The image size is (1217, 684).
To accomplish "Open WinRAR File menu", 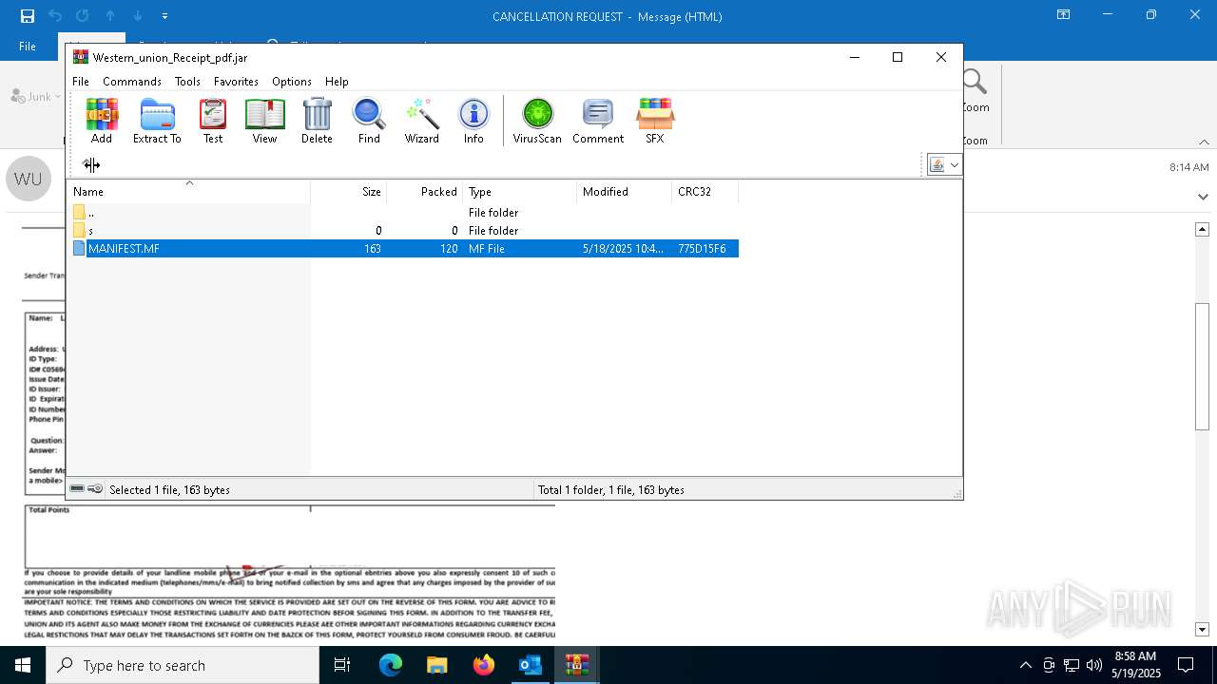I will [81, 82].
